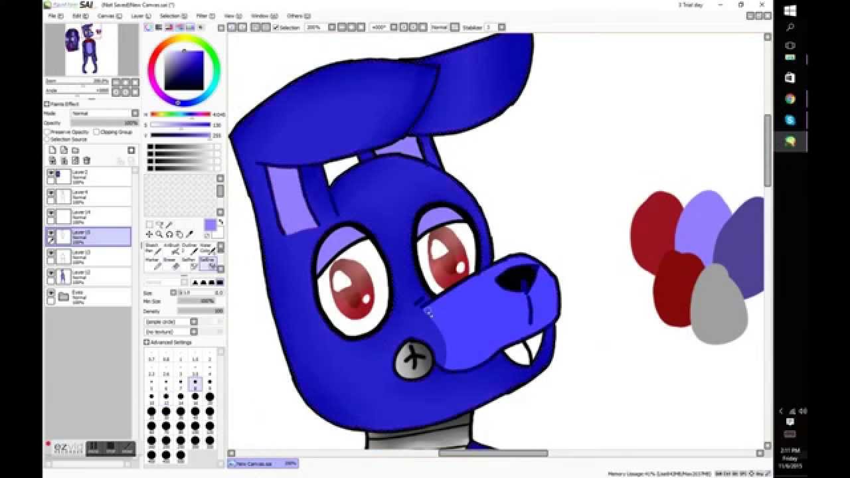Hide Layer2 using its eye icon
Viewport: 850px width, 478px height.
(x=51, y=173)
